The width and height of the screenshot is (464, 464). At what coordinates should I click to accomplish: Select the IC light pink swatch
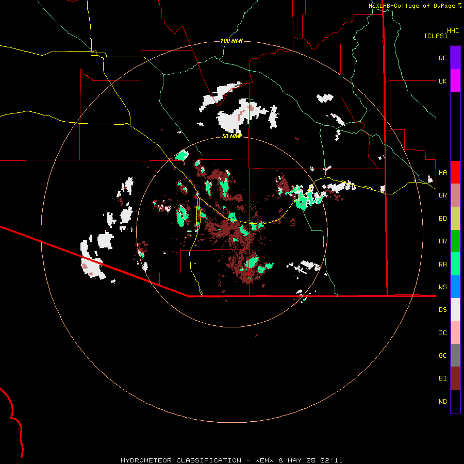[x=455, y=333]
